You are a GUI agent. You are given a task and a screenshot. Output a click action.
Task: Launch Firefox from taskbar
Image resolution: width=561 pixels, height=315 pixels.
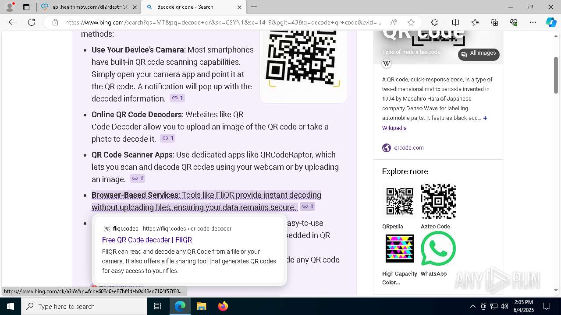223,306
